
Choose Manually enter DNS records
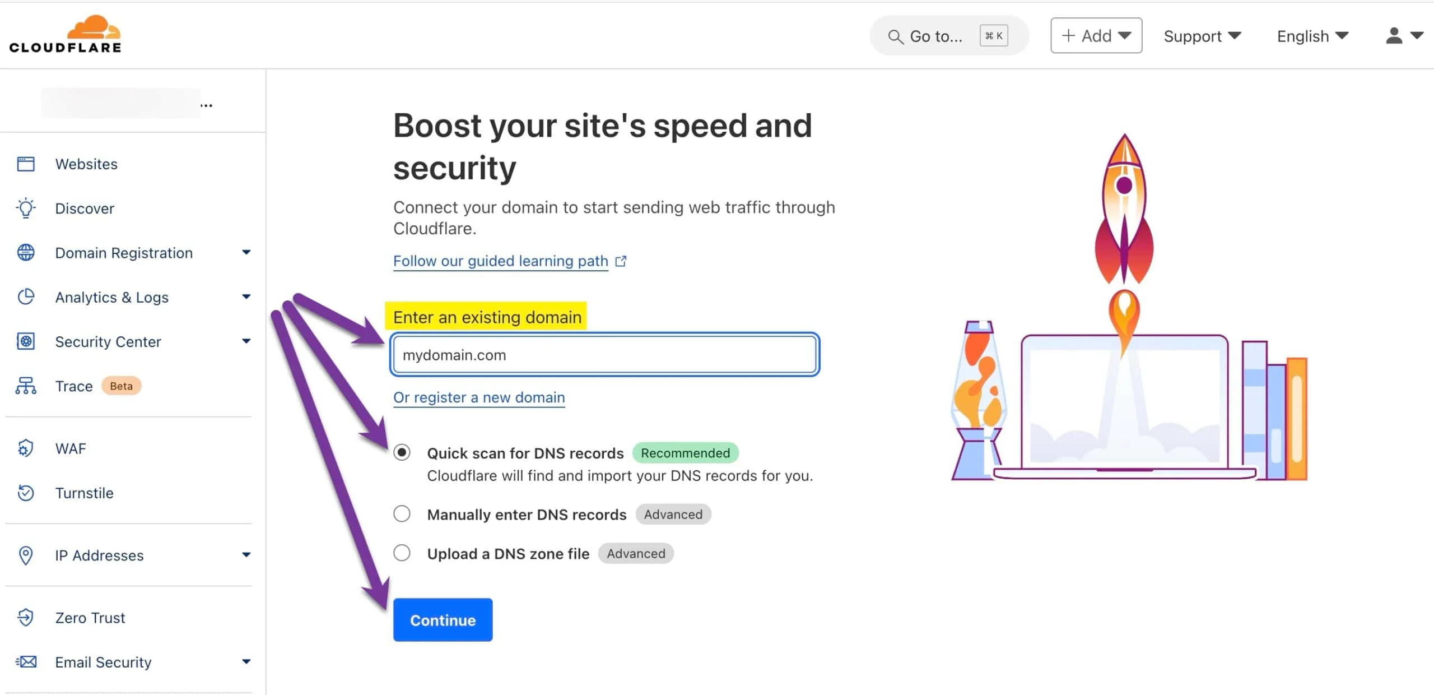point(402,514)
